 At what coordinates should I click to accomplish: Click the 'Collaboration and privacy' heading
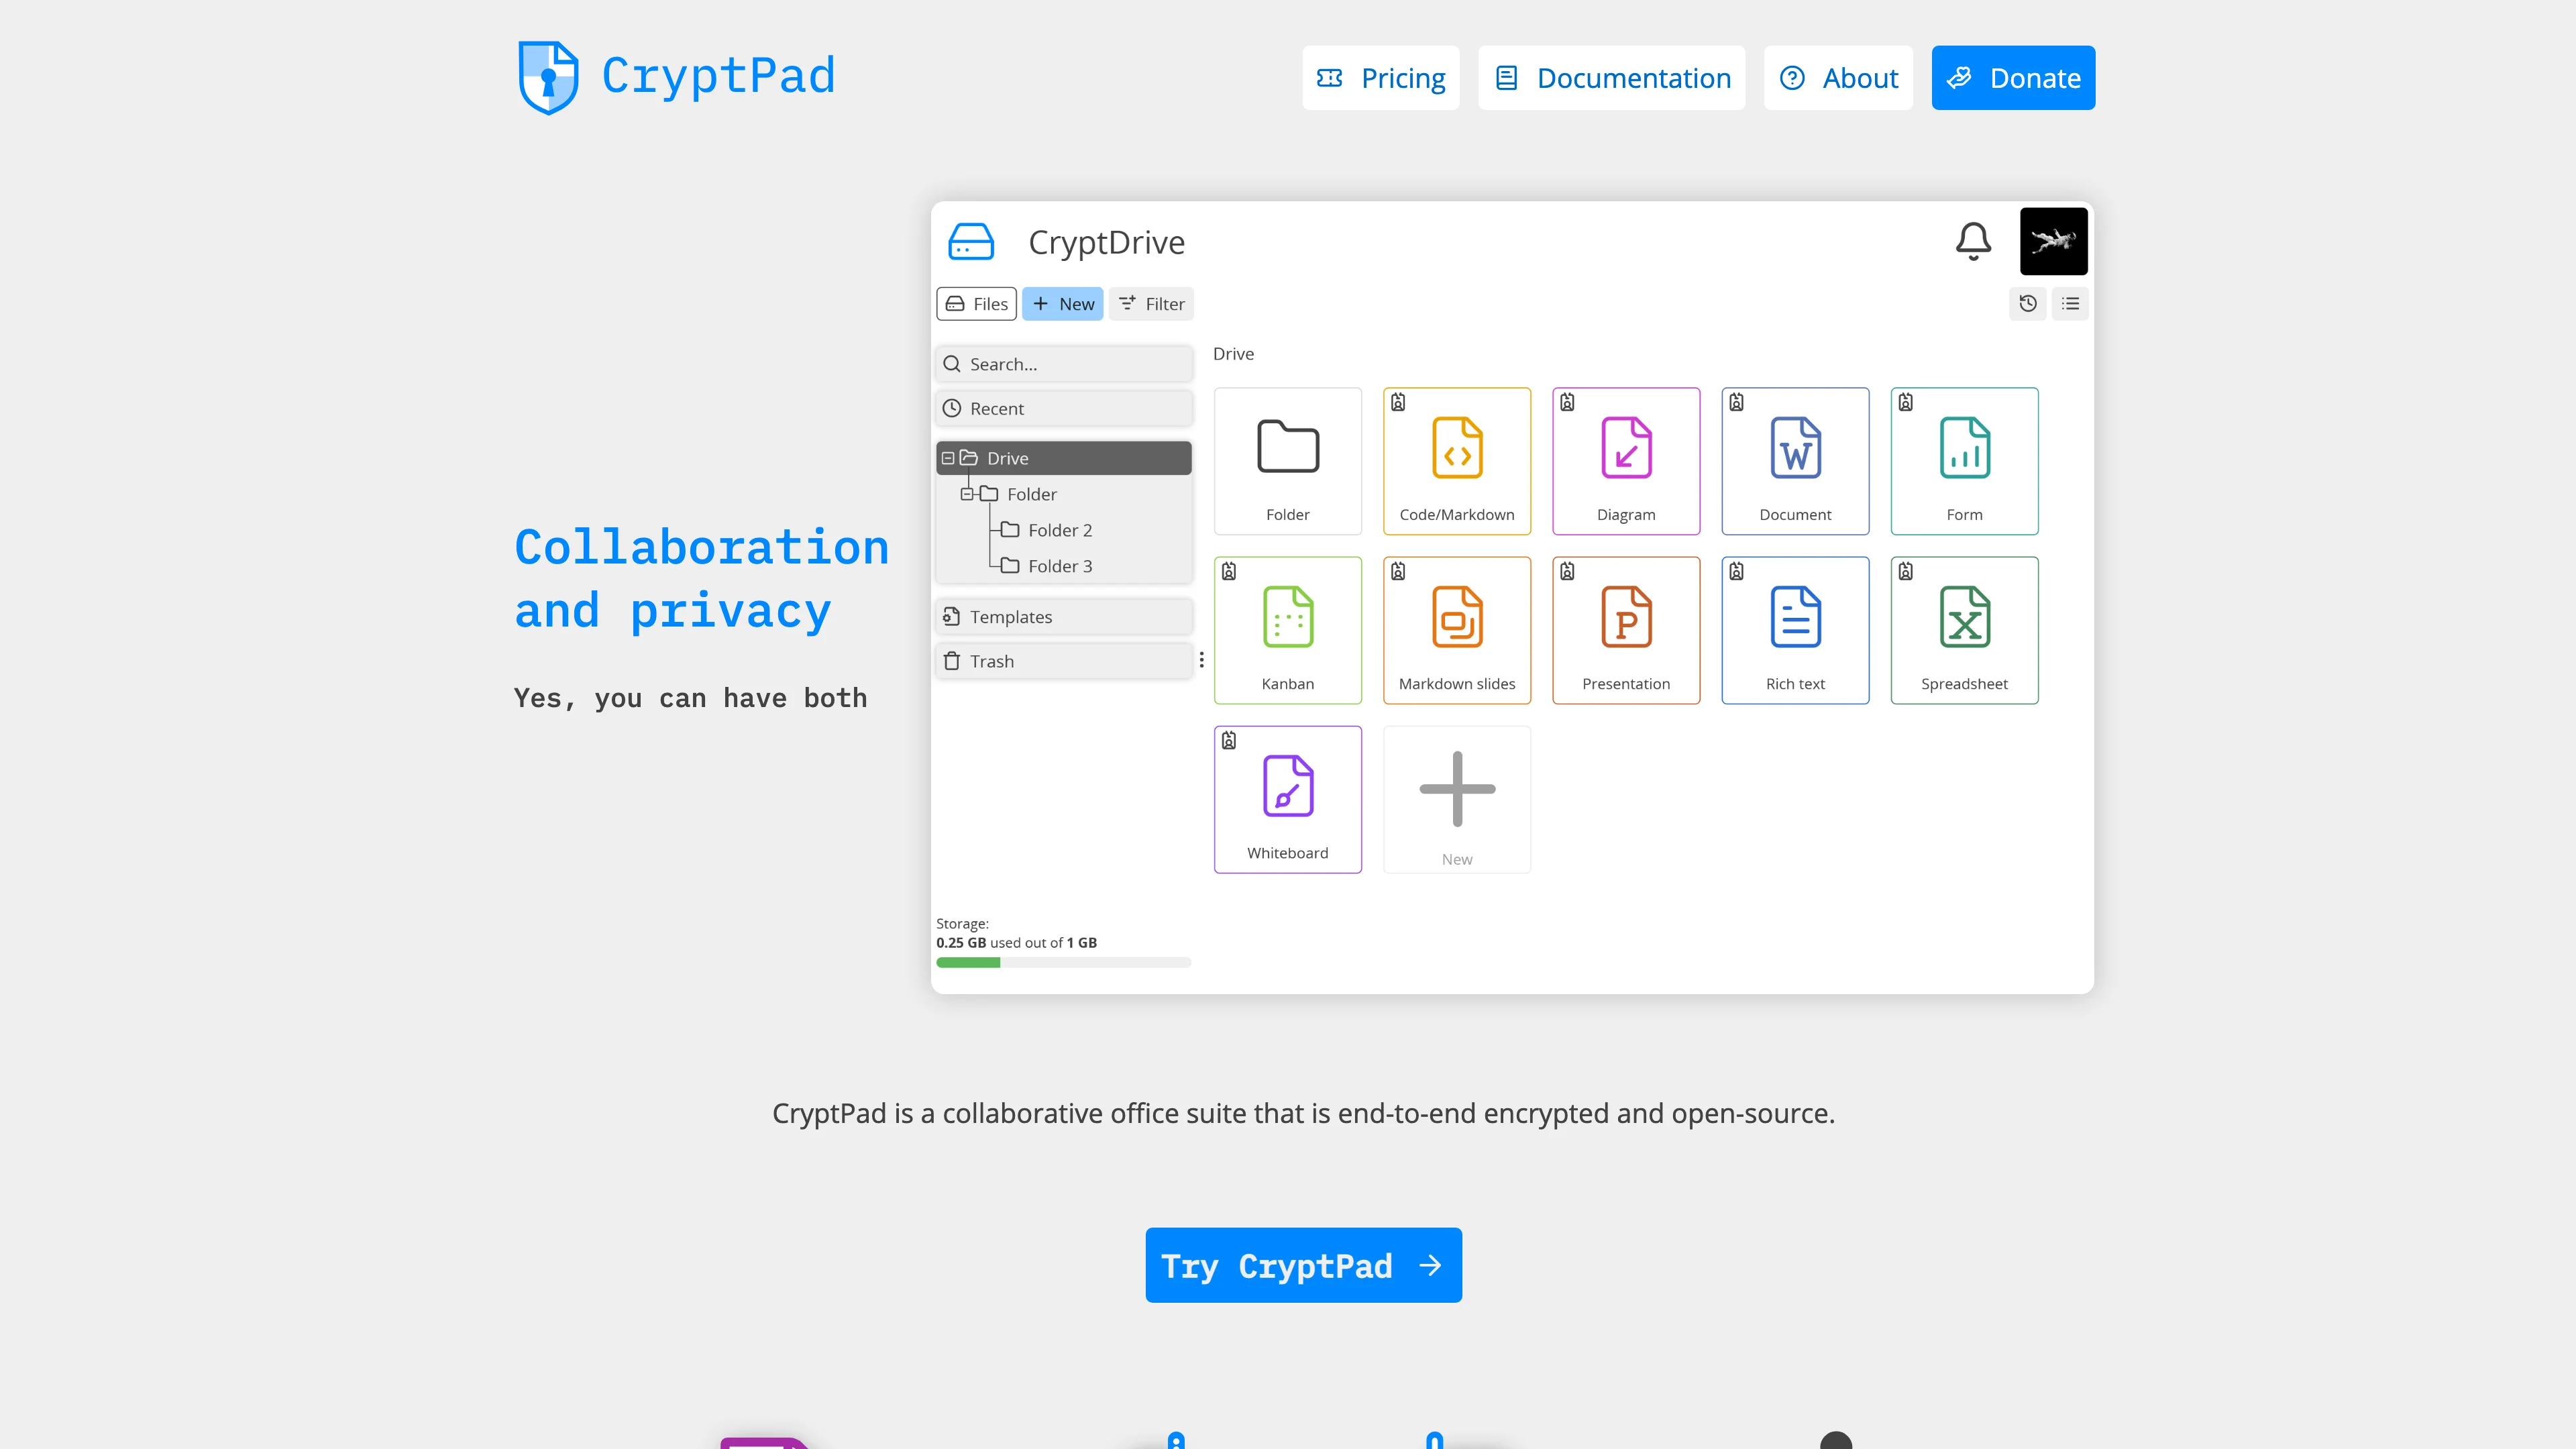(x=701, y=578)
